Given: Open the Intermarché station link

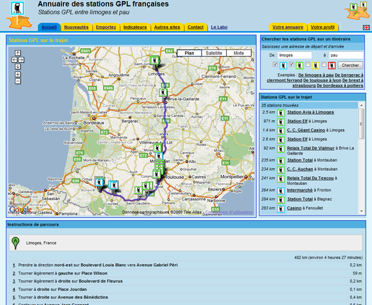Looking at the screenshot, I should click(x=300, y=190).
